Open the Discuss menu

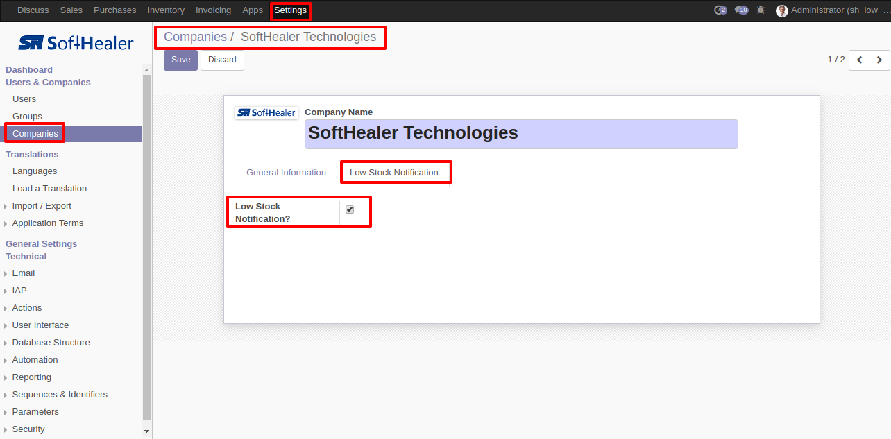click(33, 10)
